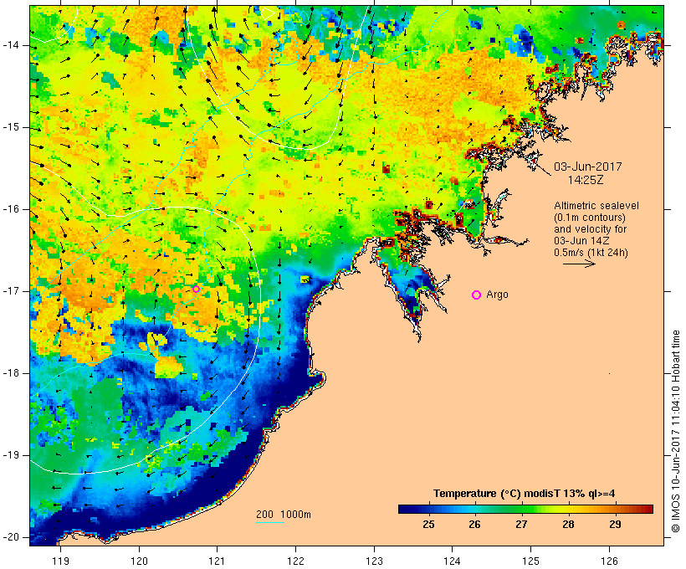The width and height of the screenshot is (686, 569).
Task: Click the longitude axis label 121
Action: coord(217,561)
